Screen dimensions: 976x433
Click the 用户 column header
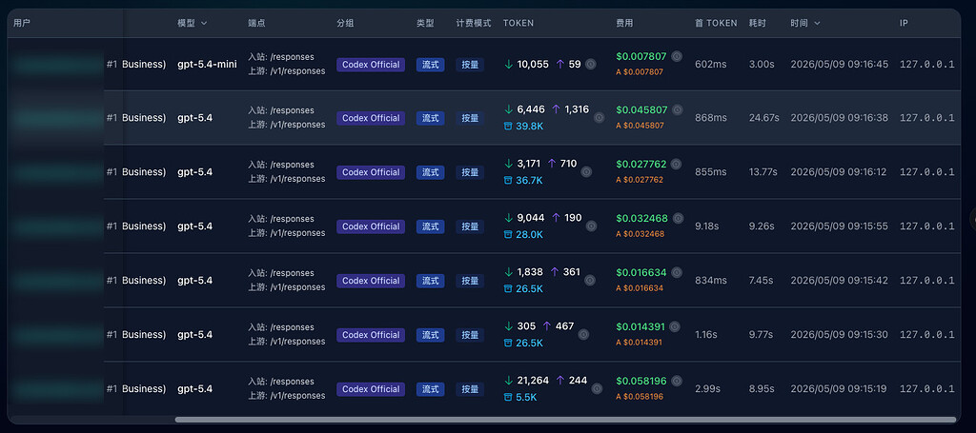(22, 23)
